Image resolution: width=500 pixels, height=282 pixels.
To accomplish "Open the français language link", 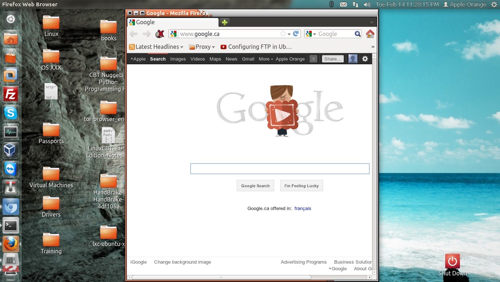I will 303,208.
